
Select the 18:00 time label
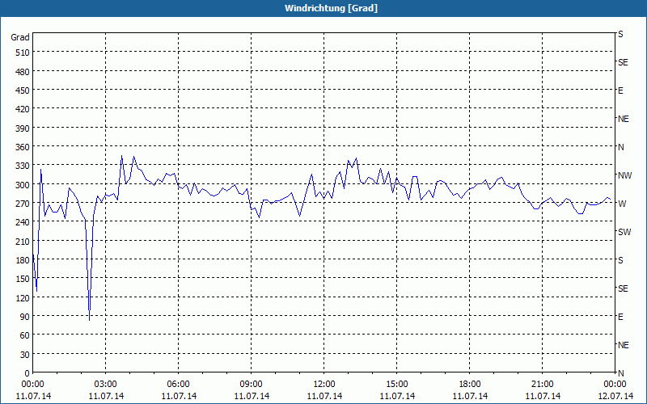click(469, 385)
